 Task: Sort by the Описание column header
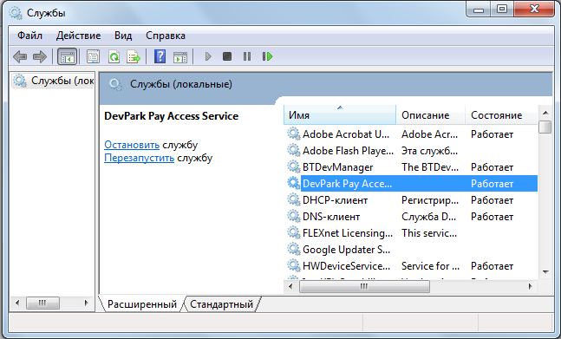click(430, 114)
